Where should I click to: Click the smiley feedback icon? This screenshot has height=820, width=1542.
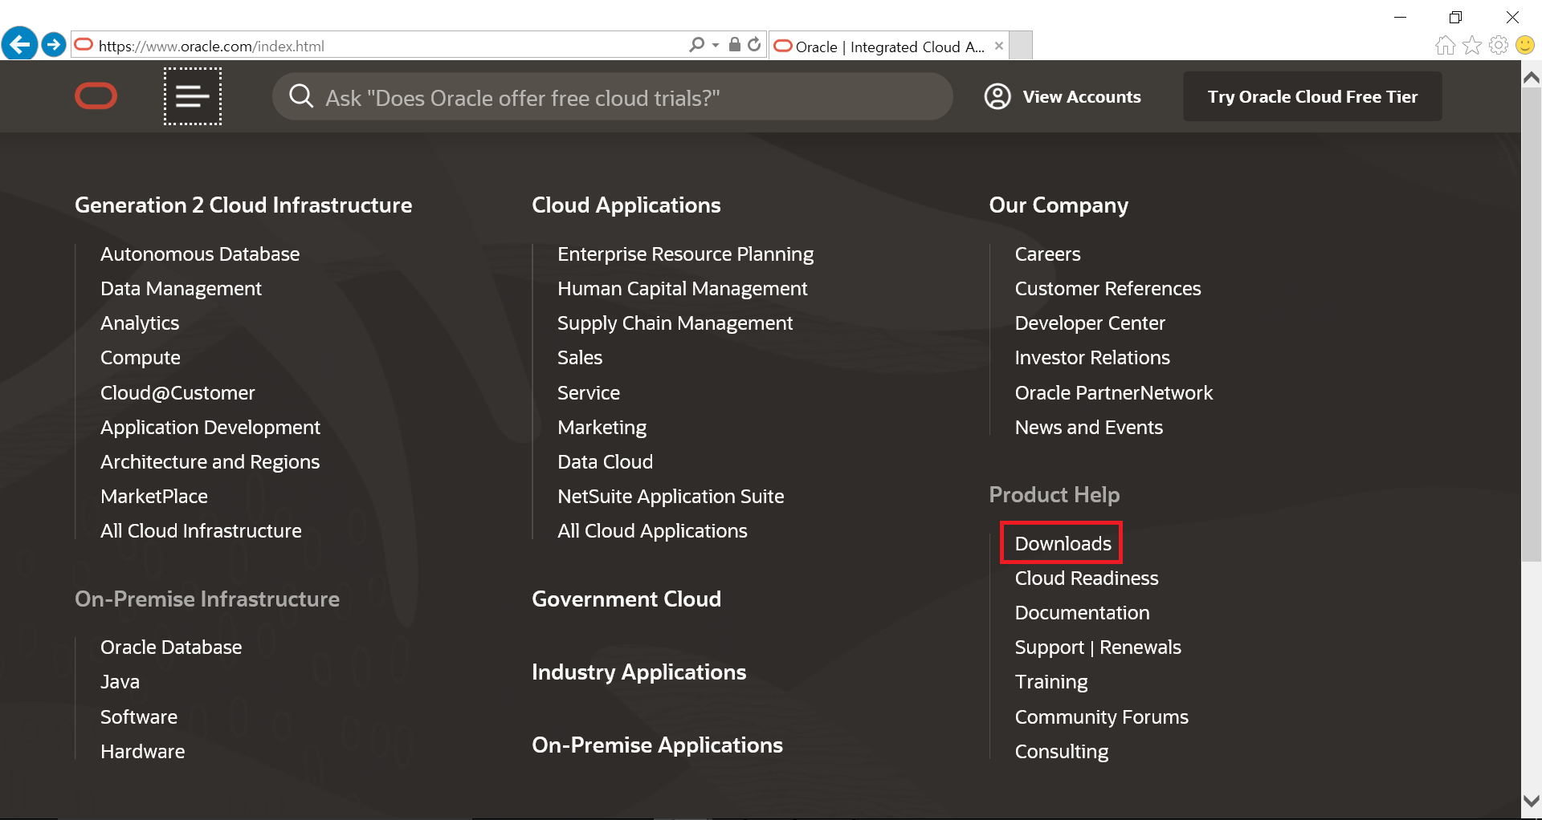pyautogui.click(x=1525, y=45)
